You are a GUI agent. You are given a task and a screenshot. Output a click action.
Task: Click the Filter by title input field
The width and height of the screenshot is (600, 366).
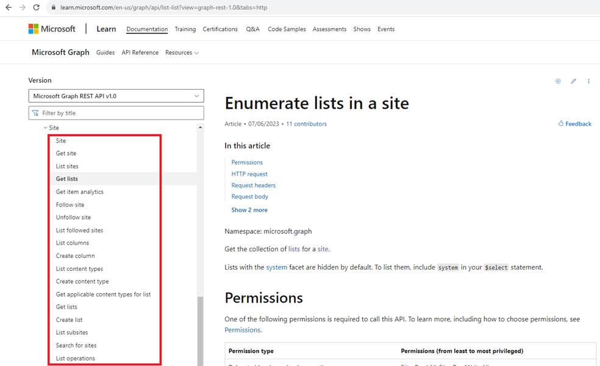click(x=116, y=113)
